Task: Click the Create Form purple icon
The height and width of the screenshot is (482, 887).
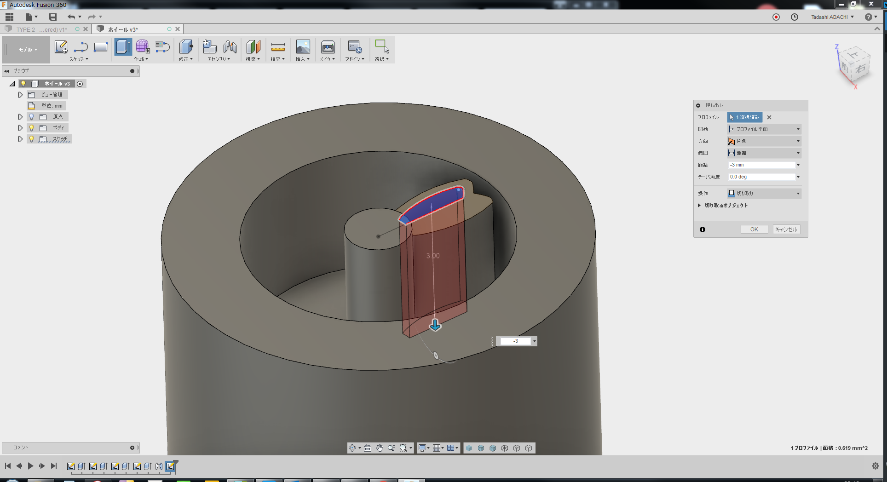Action: point(143,47)
